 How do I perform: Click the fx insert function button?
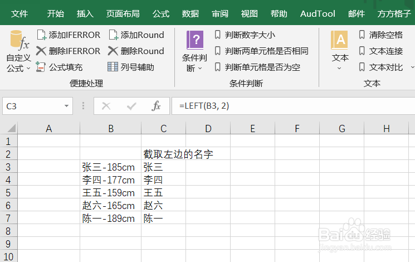[156, 106]
